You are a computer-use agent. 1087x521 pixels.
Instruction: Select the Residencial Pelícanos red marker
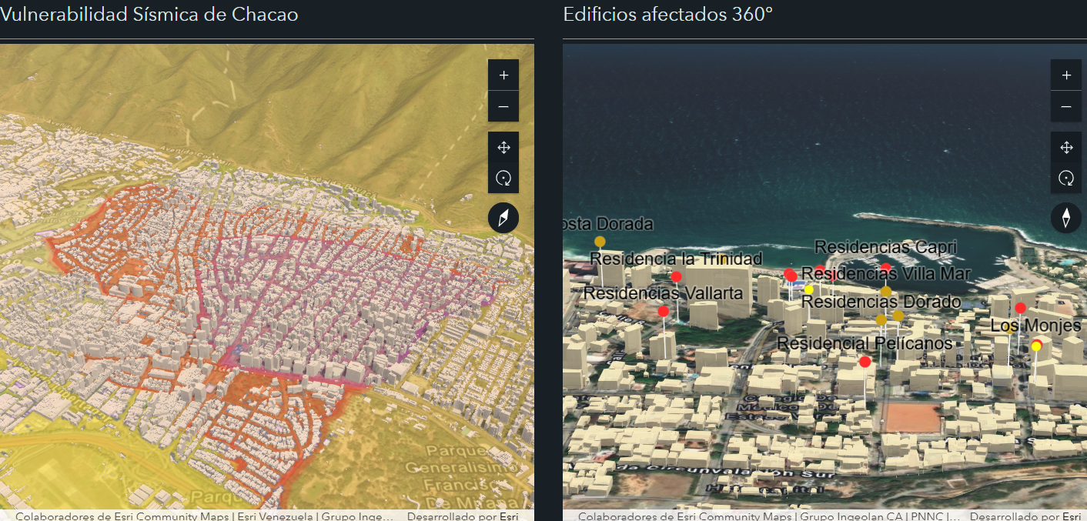pyautogui.click(x=865, y=361)
